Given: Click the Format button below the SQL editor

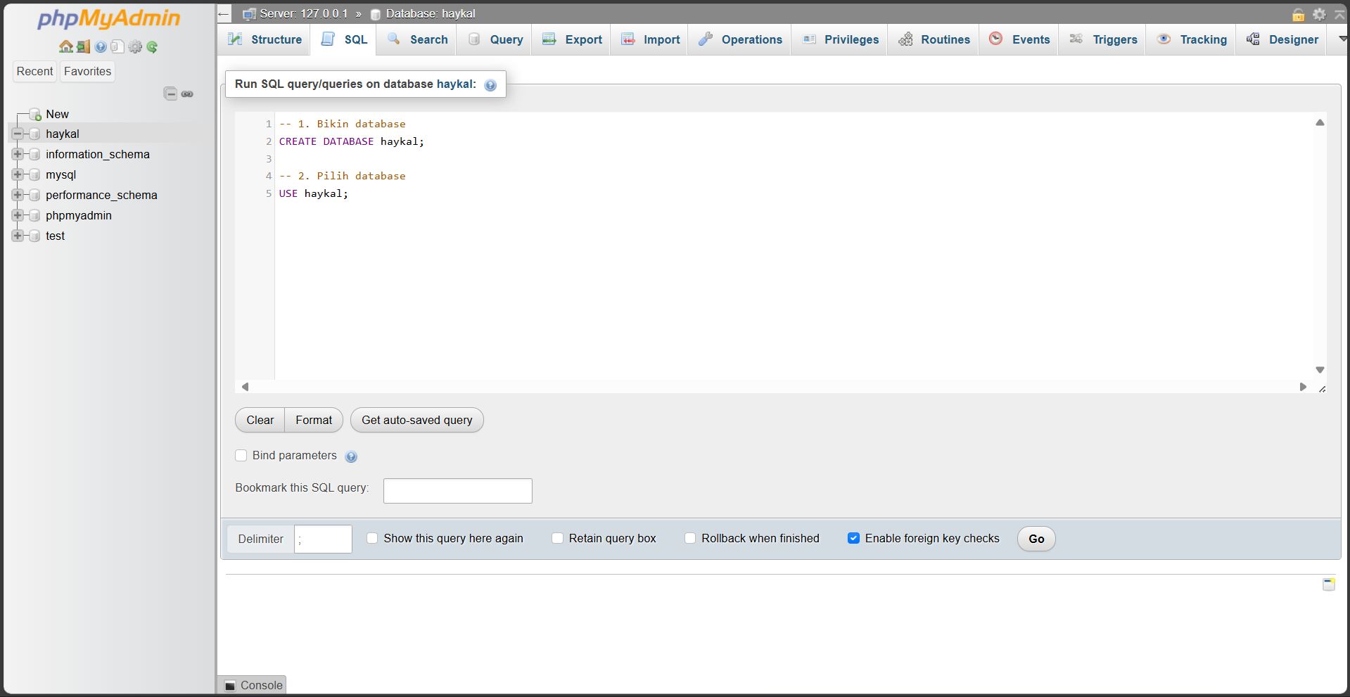Looking at the screenshot, I should pos(313,420).
